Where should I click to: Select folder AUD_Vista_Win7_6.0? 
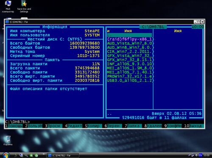pyautogui.click(x=129, y=43)
